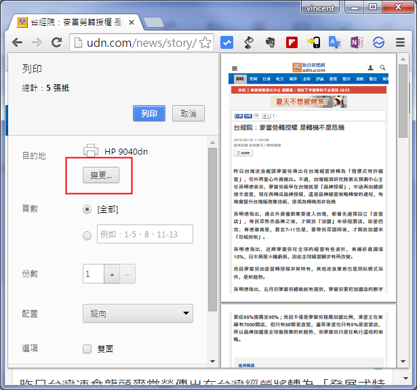Open the Google Translate extension
The width and height of the screenshot is (417, 390).
(x=335, y=43)
